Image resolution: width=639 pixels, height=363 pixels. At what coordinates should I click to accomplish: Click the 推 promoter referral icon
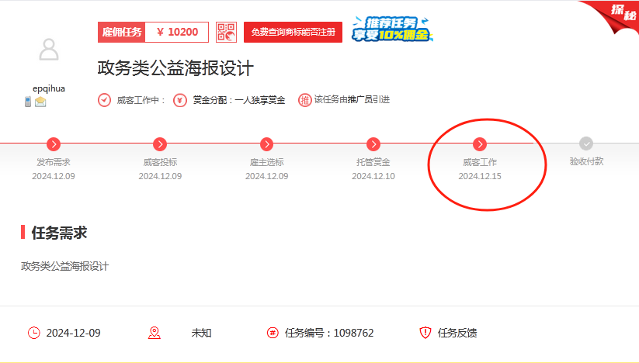pyautogui.click(x=304, y=100)
